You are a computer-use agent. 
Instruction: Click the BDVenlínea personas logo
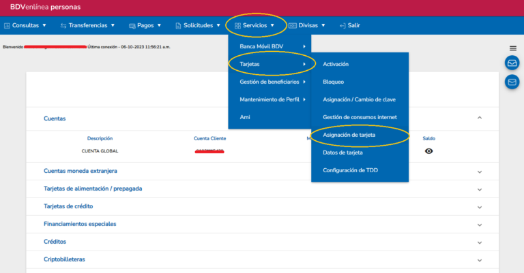(x=45, y=7)
